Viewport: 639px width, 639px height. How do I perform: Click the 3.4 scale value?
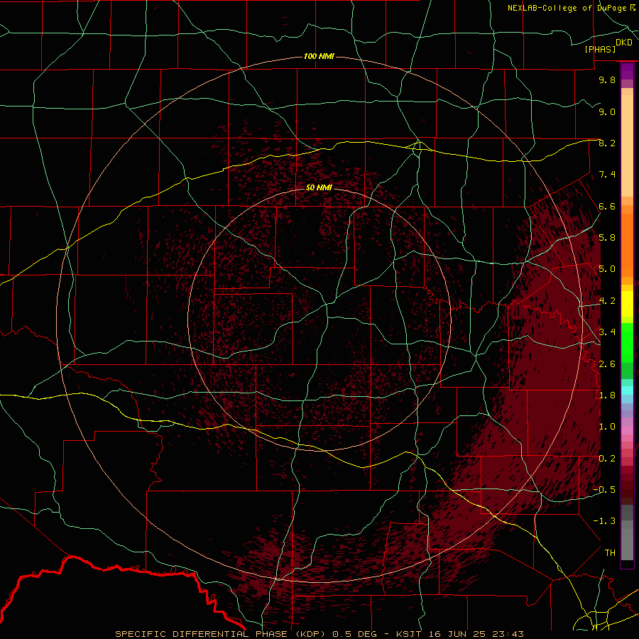607,332
